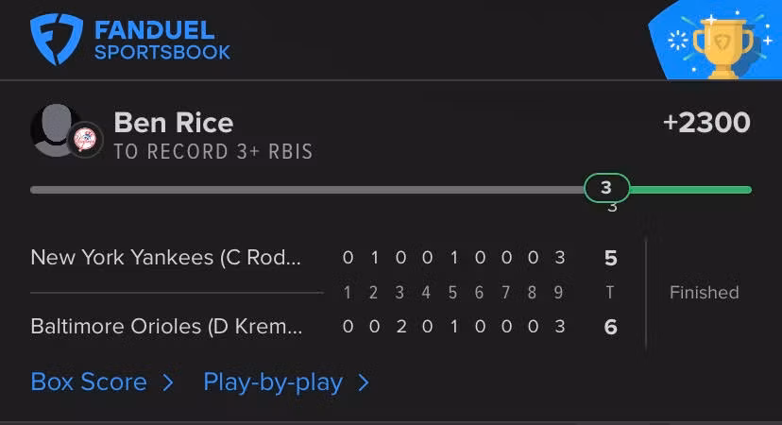Click the FanDuel Sportsbook wordmark
782x425 pixels.
pos(161,41)
